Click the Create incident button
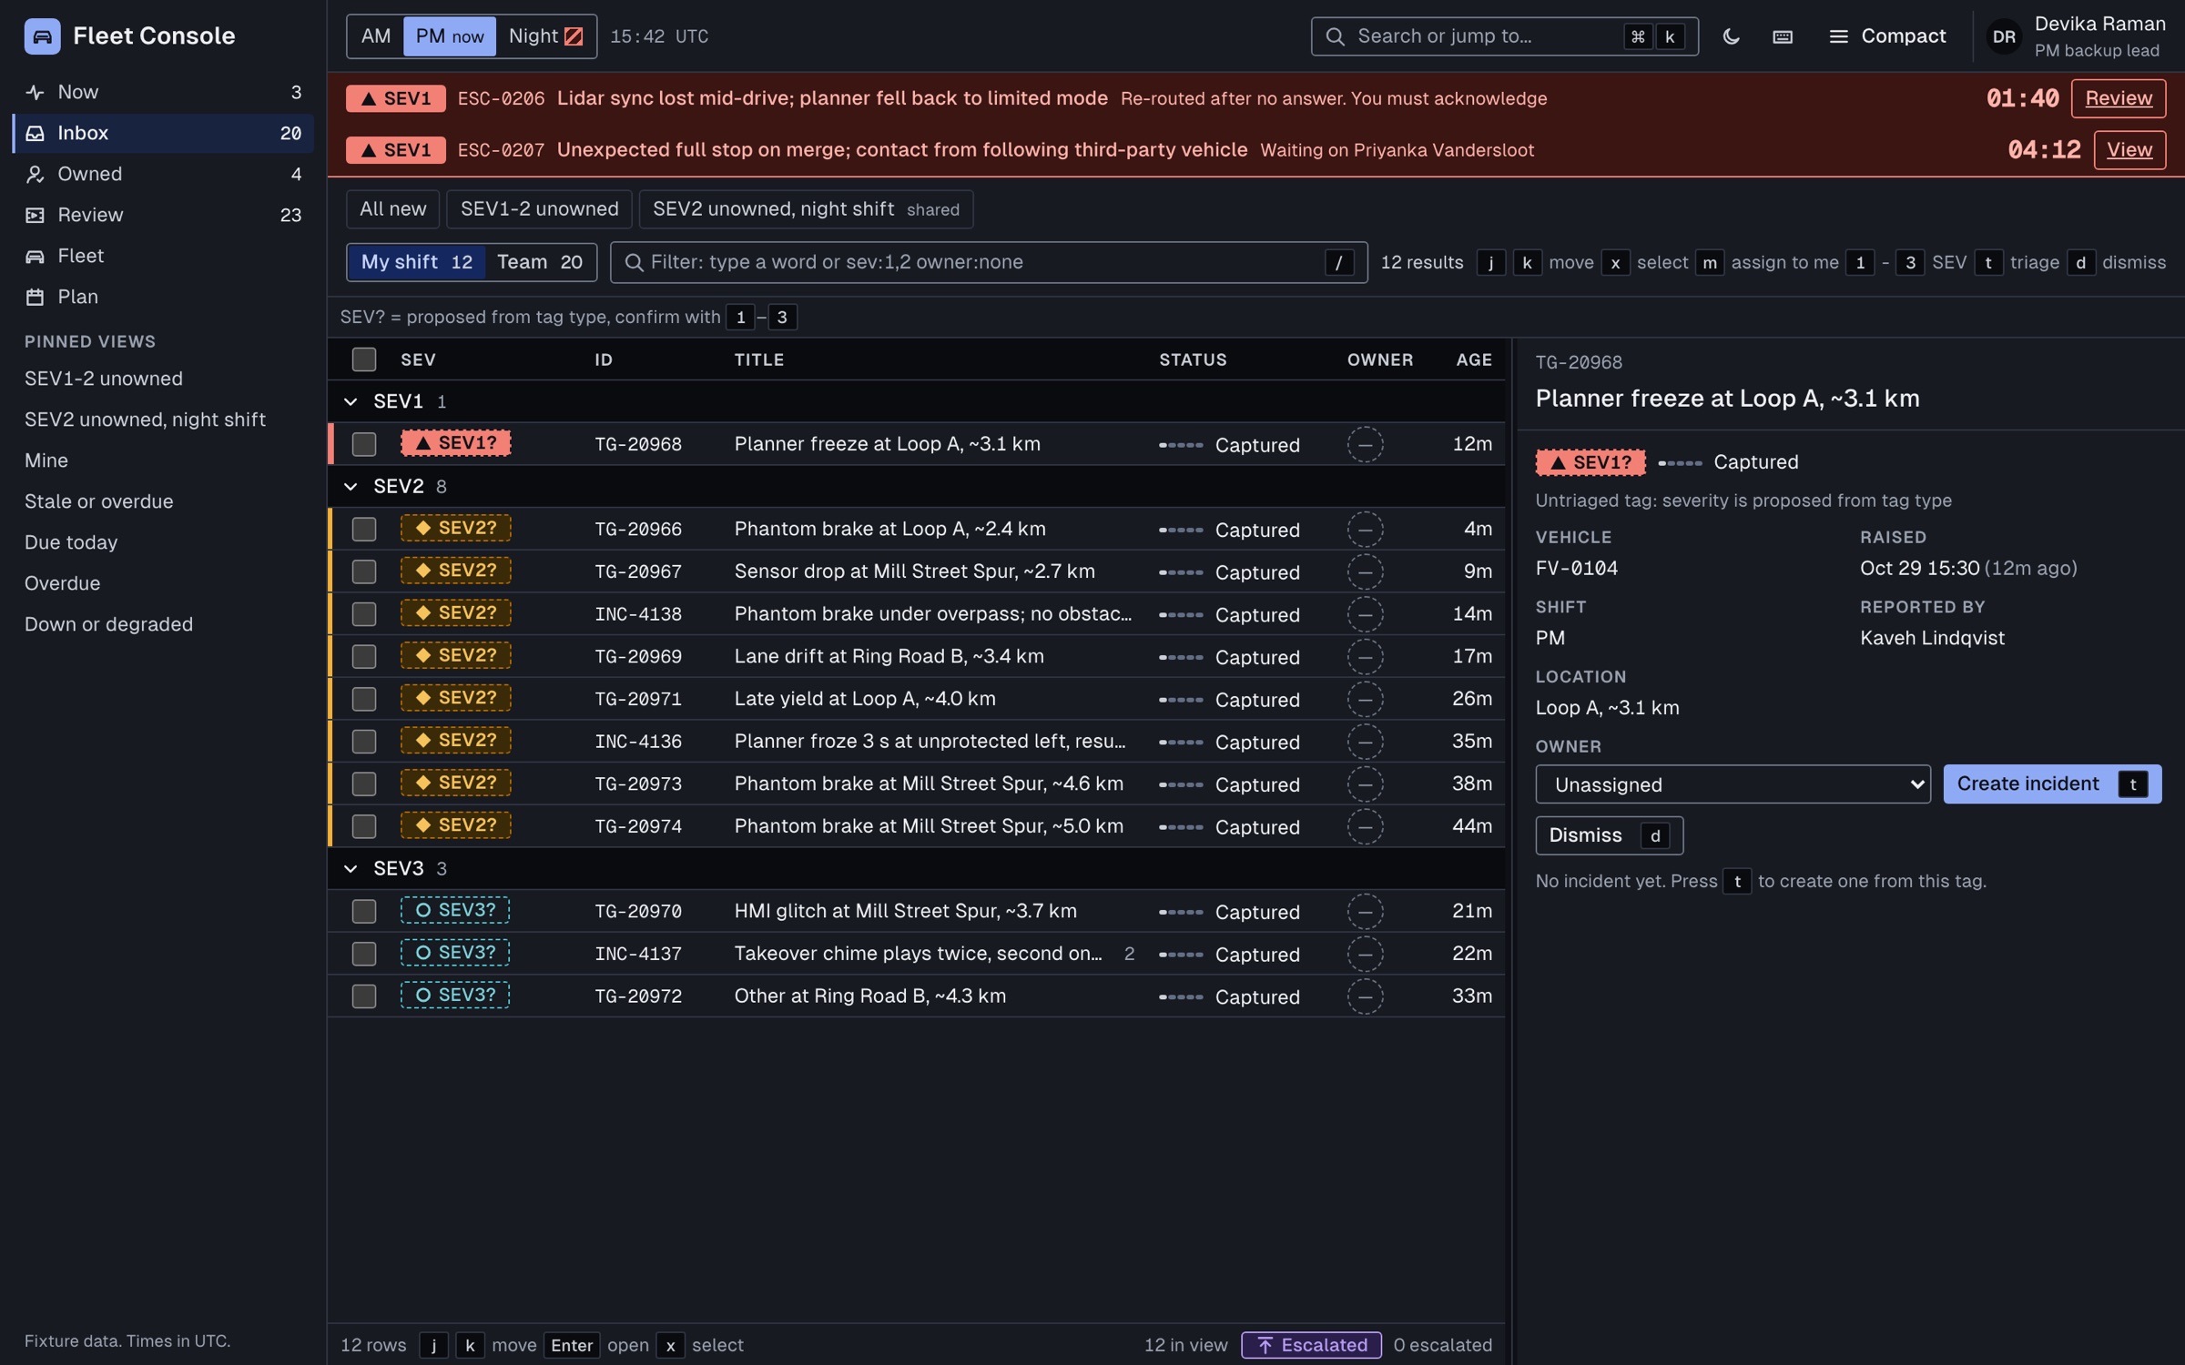The height and width of the screenshot is (1365, 2185). click(2052, 784)
